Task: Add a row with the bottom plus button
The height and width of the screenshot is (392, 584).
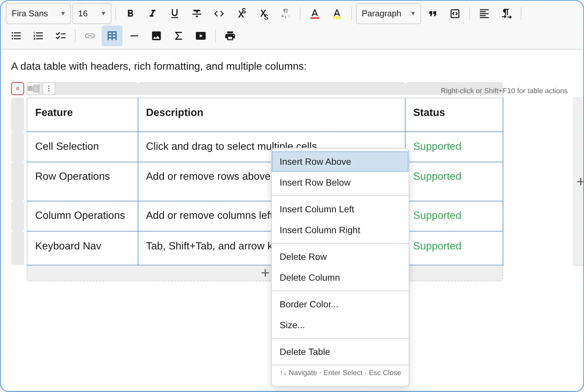Action: pos(265,273)
